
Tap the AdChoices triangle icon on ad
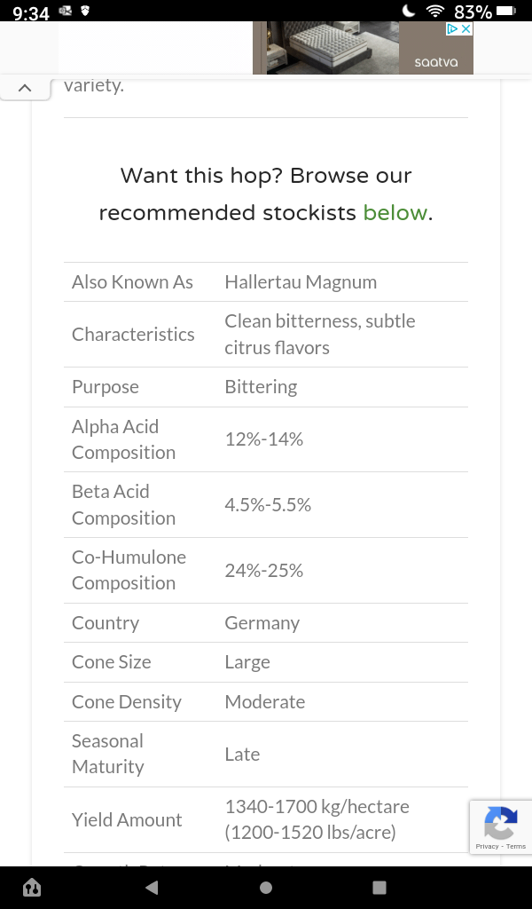(452, 28)
